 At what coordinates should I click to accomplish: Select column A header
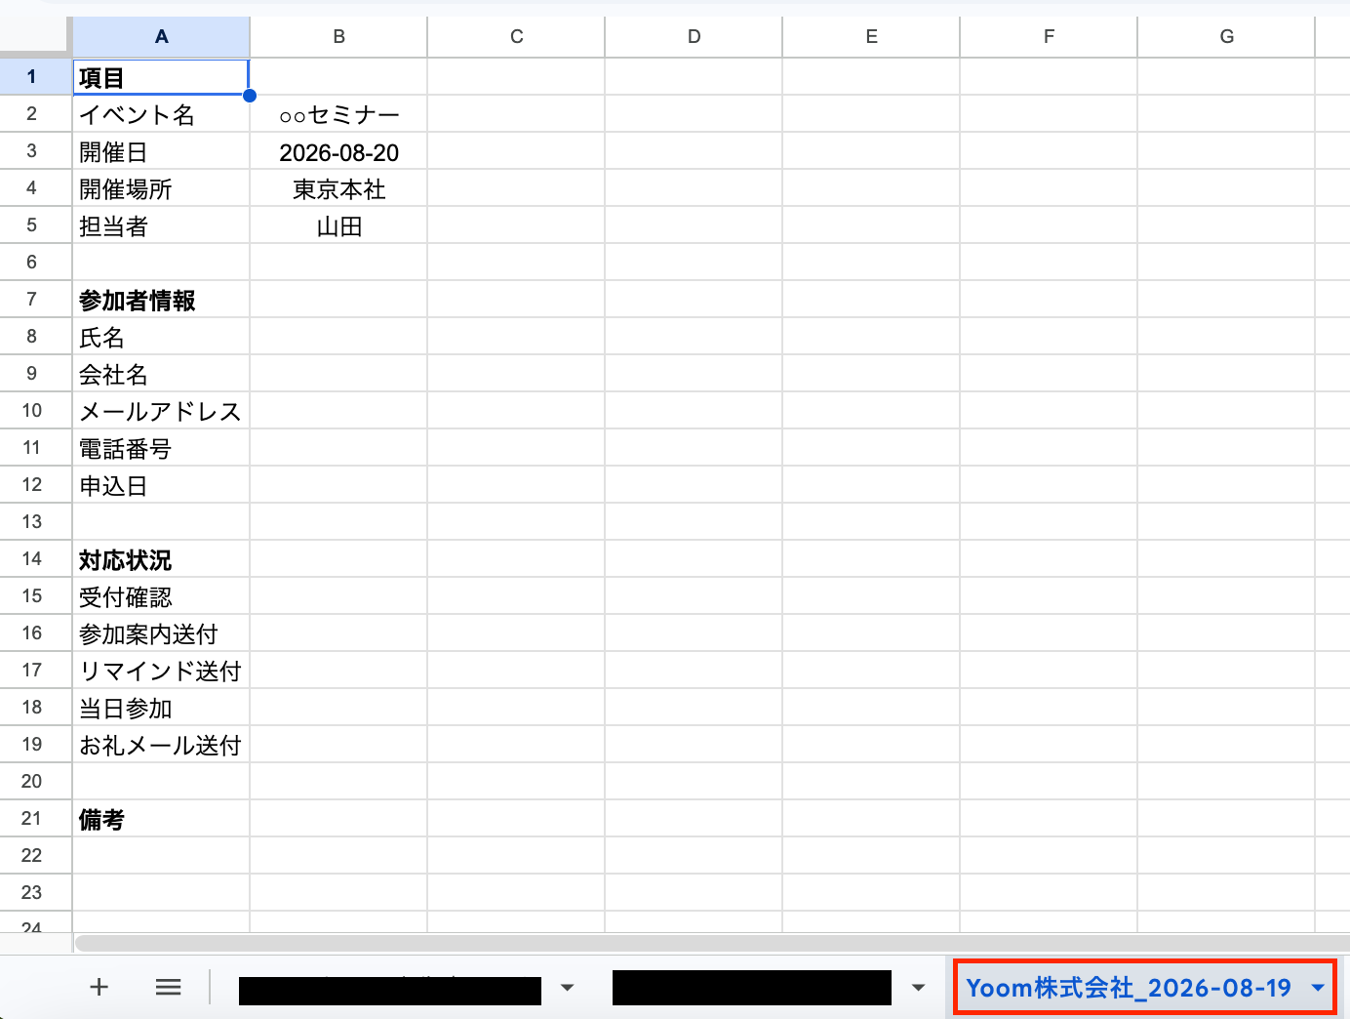[x=161, y=37]
